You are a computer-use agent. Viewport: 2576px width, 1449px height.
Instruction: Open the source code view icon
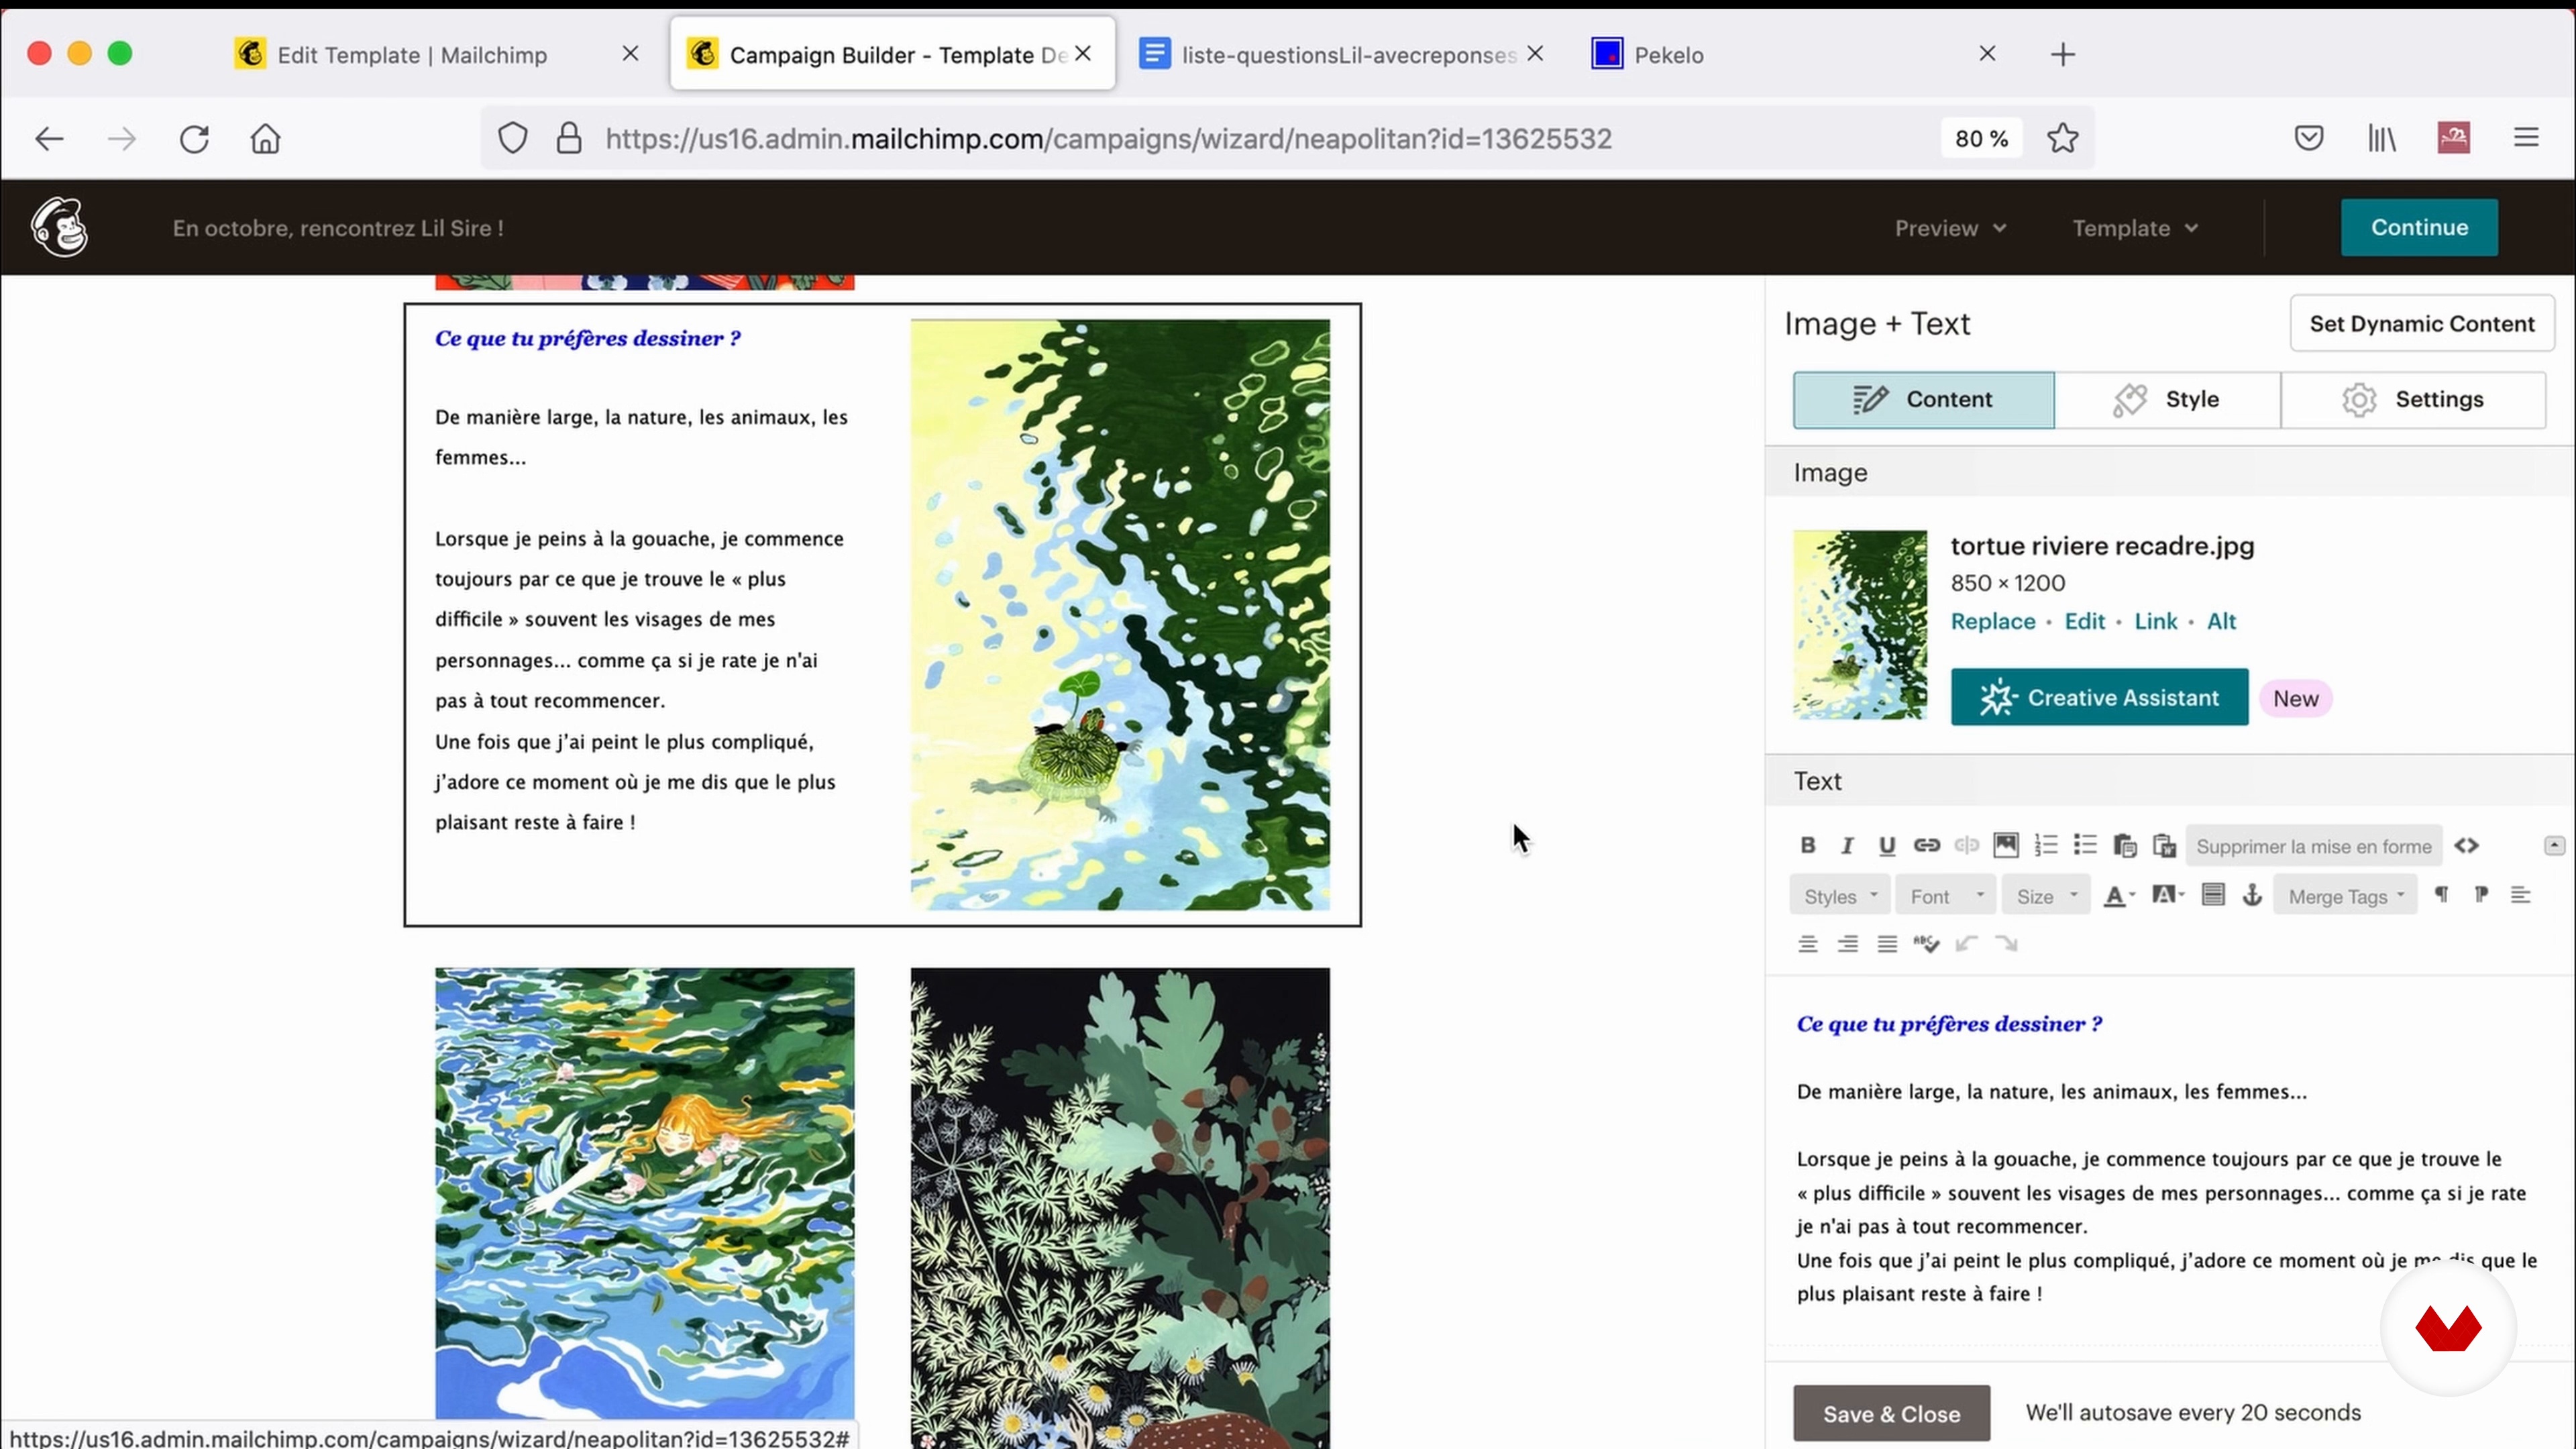click(x=2467, y=846)
